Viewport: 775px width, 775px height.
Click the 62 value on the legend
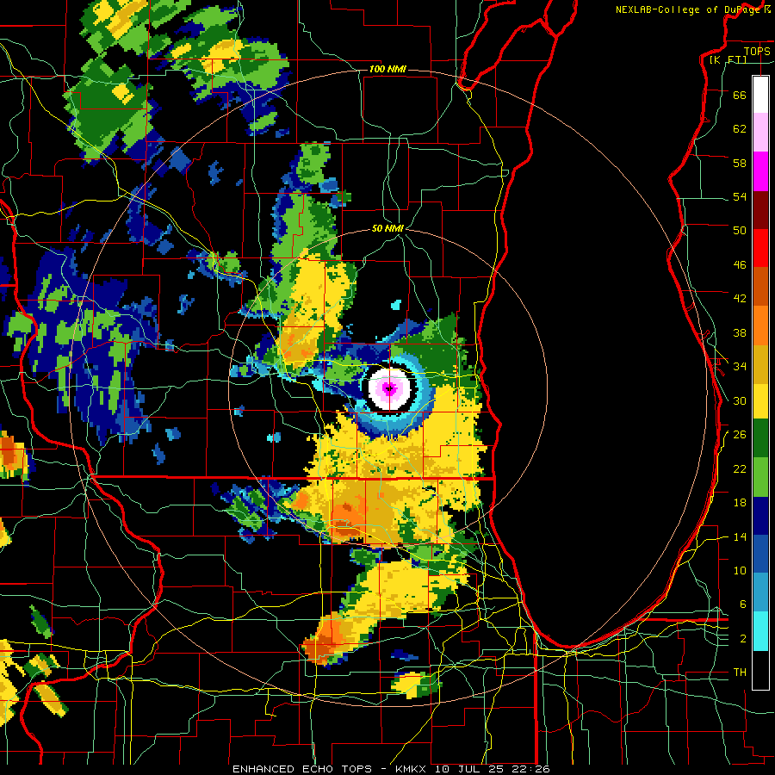(x=740, y=129)
